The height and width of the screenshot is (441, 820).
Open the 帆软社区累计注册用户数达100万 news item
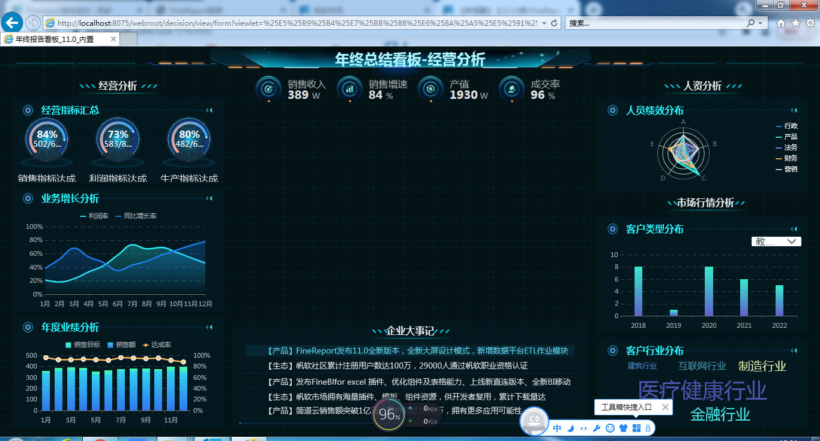(397, 366)
